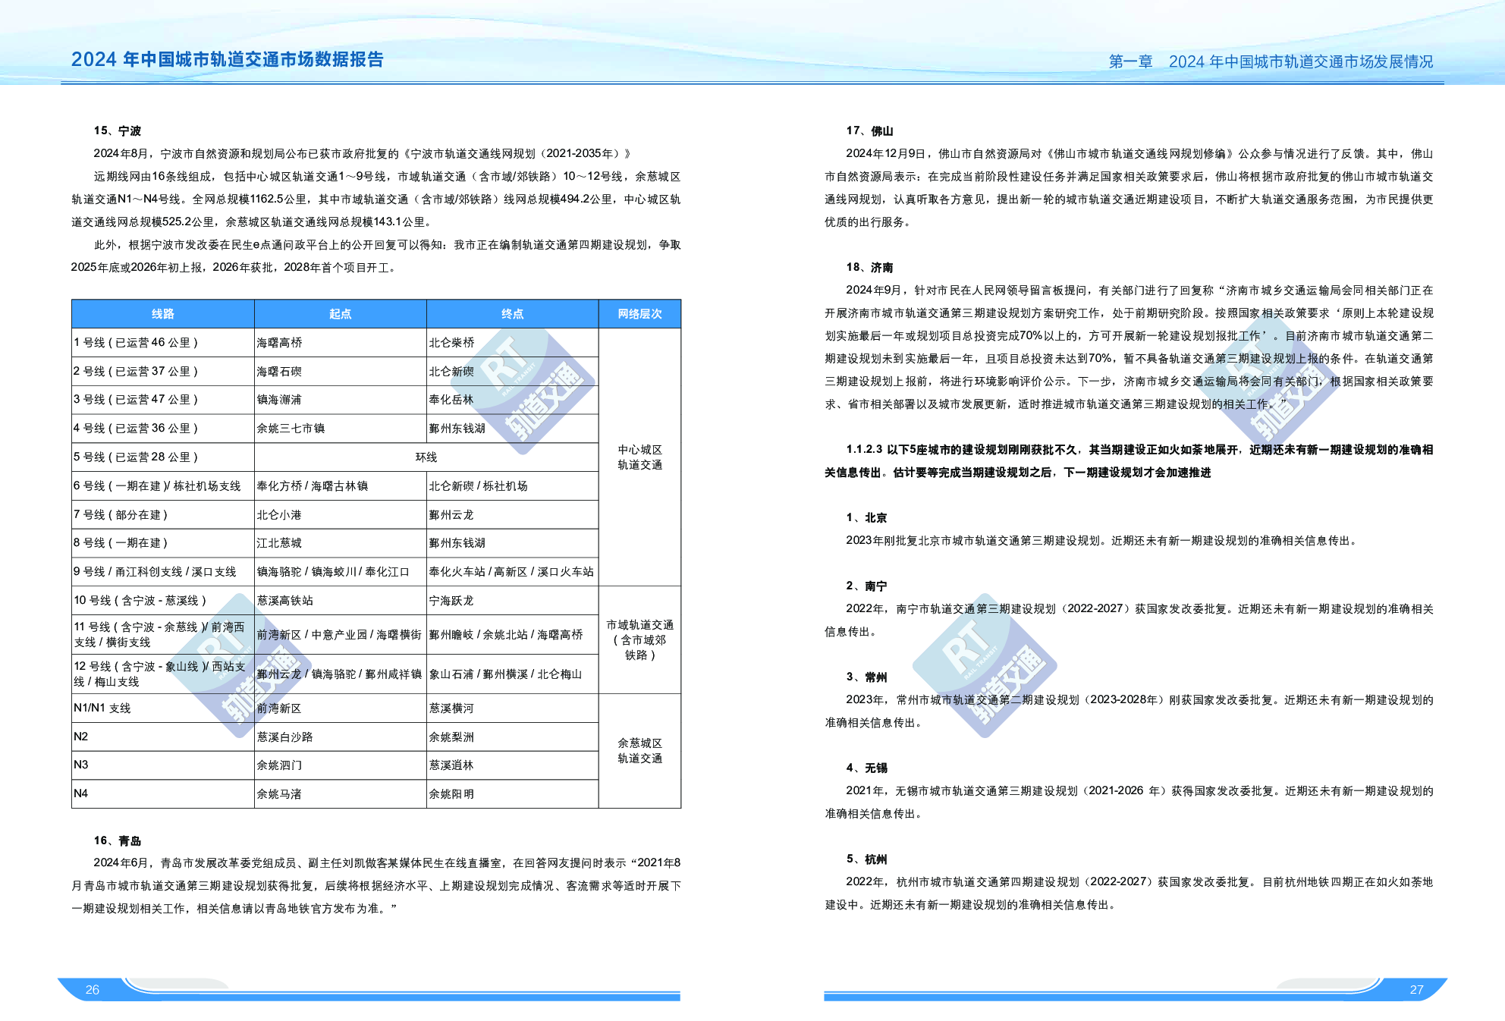1505x1021 pixels.
Task: Click page number 27
Action: pos(1416,989)
